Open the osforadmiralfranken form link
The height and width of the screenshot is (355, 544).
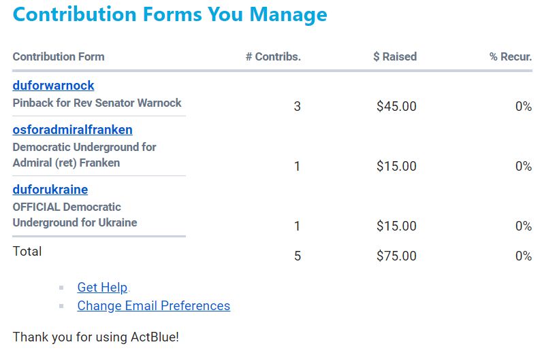click(x=72, y=130)
